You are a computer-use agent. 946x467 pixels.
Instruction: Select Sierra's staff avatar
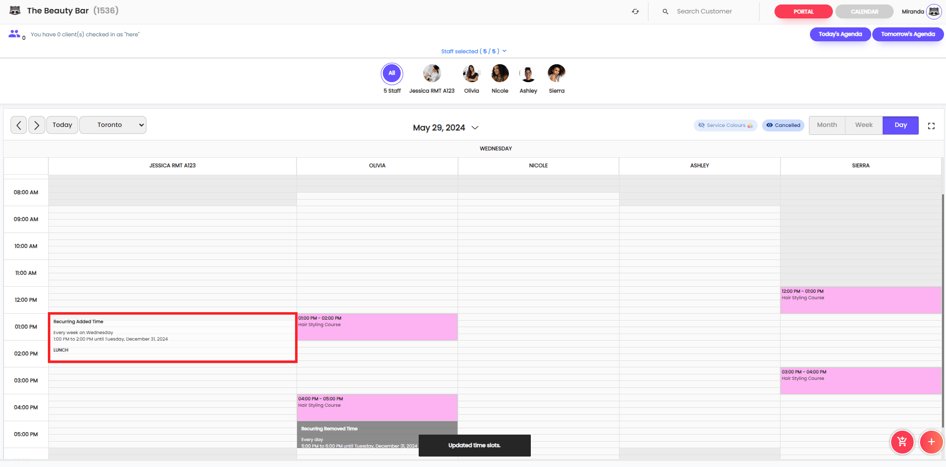click(x=557, y=73)
